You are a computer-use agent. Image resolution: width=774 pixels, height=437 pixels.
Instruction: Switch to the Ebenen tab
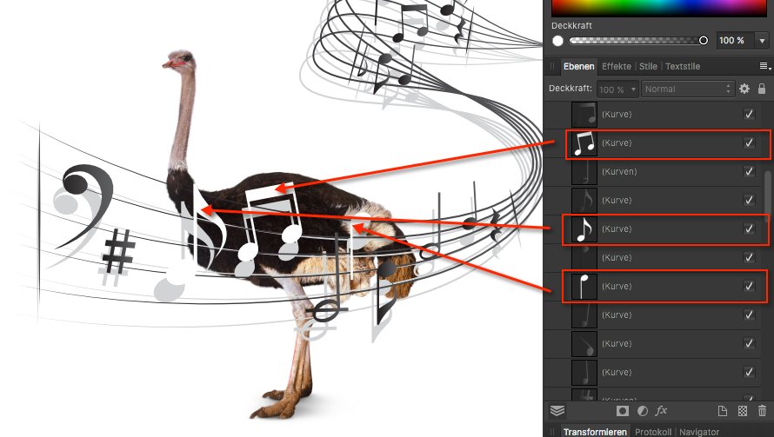click(578, 66)
